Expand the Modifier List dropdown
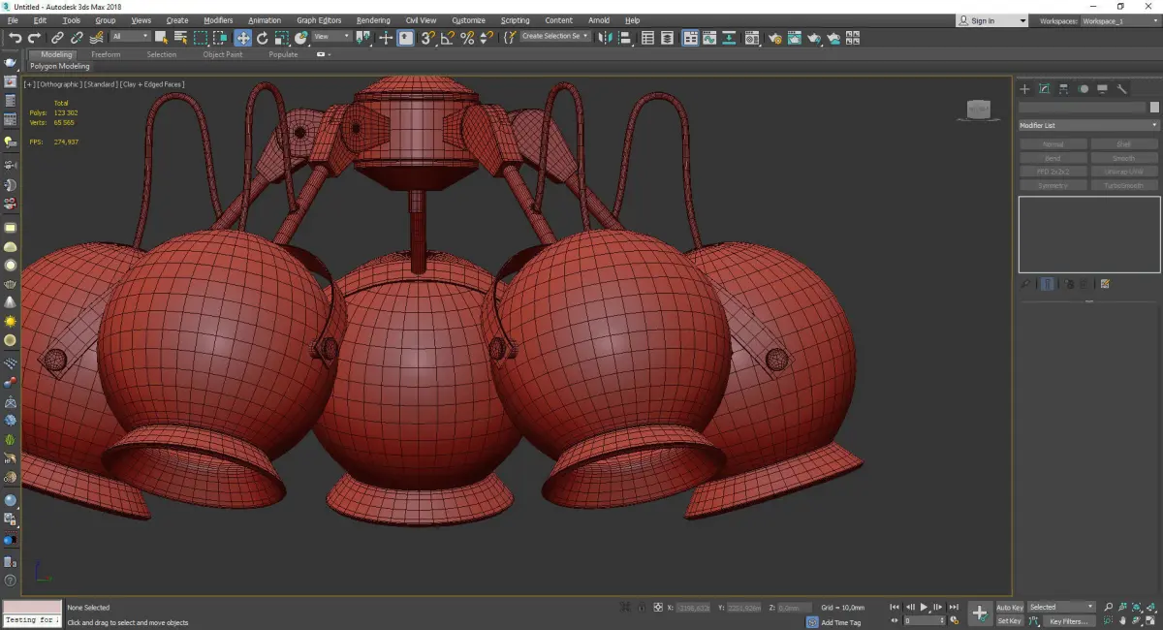Viewport: 1163px width, 630px height. (1088, 125)
